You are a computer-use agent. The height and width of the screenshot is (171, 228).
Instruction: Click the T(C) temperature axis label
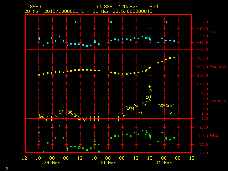pyautogui.click(x=213, y=32)
